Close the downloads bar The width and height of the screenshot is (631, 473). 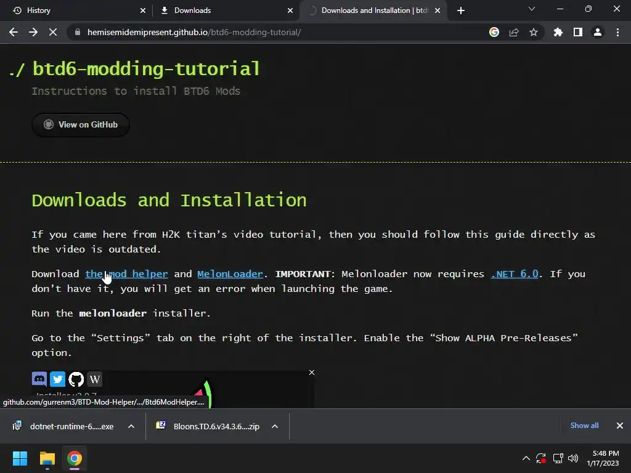[620, 426]
